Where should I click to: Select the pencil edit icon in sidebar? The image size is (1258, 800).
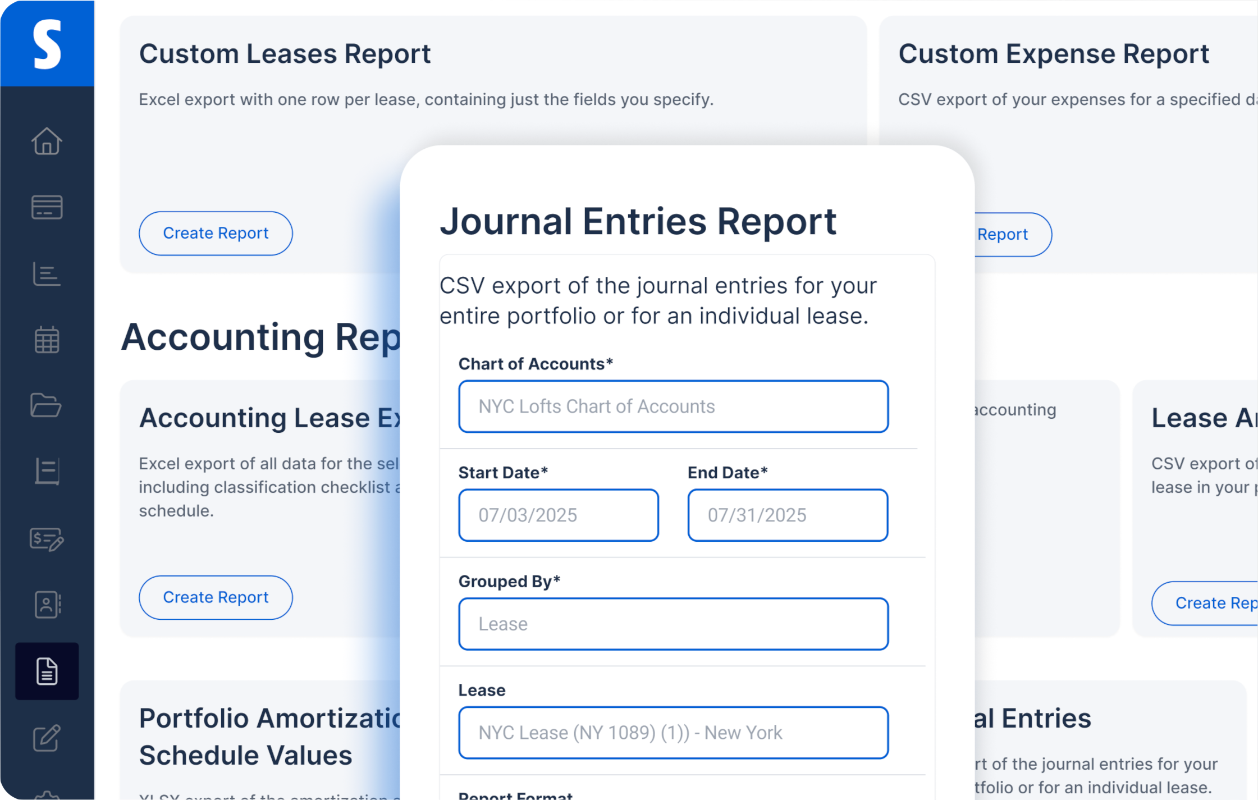[47, 738]
